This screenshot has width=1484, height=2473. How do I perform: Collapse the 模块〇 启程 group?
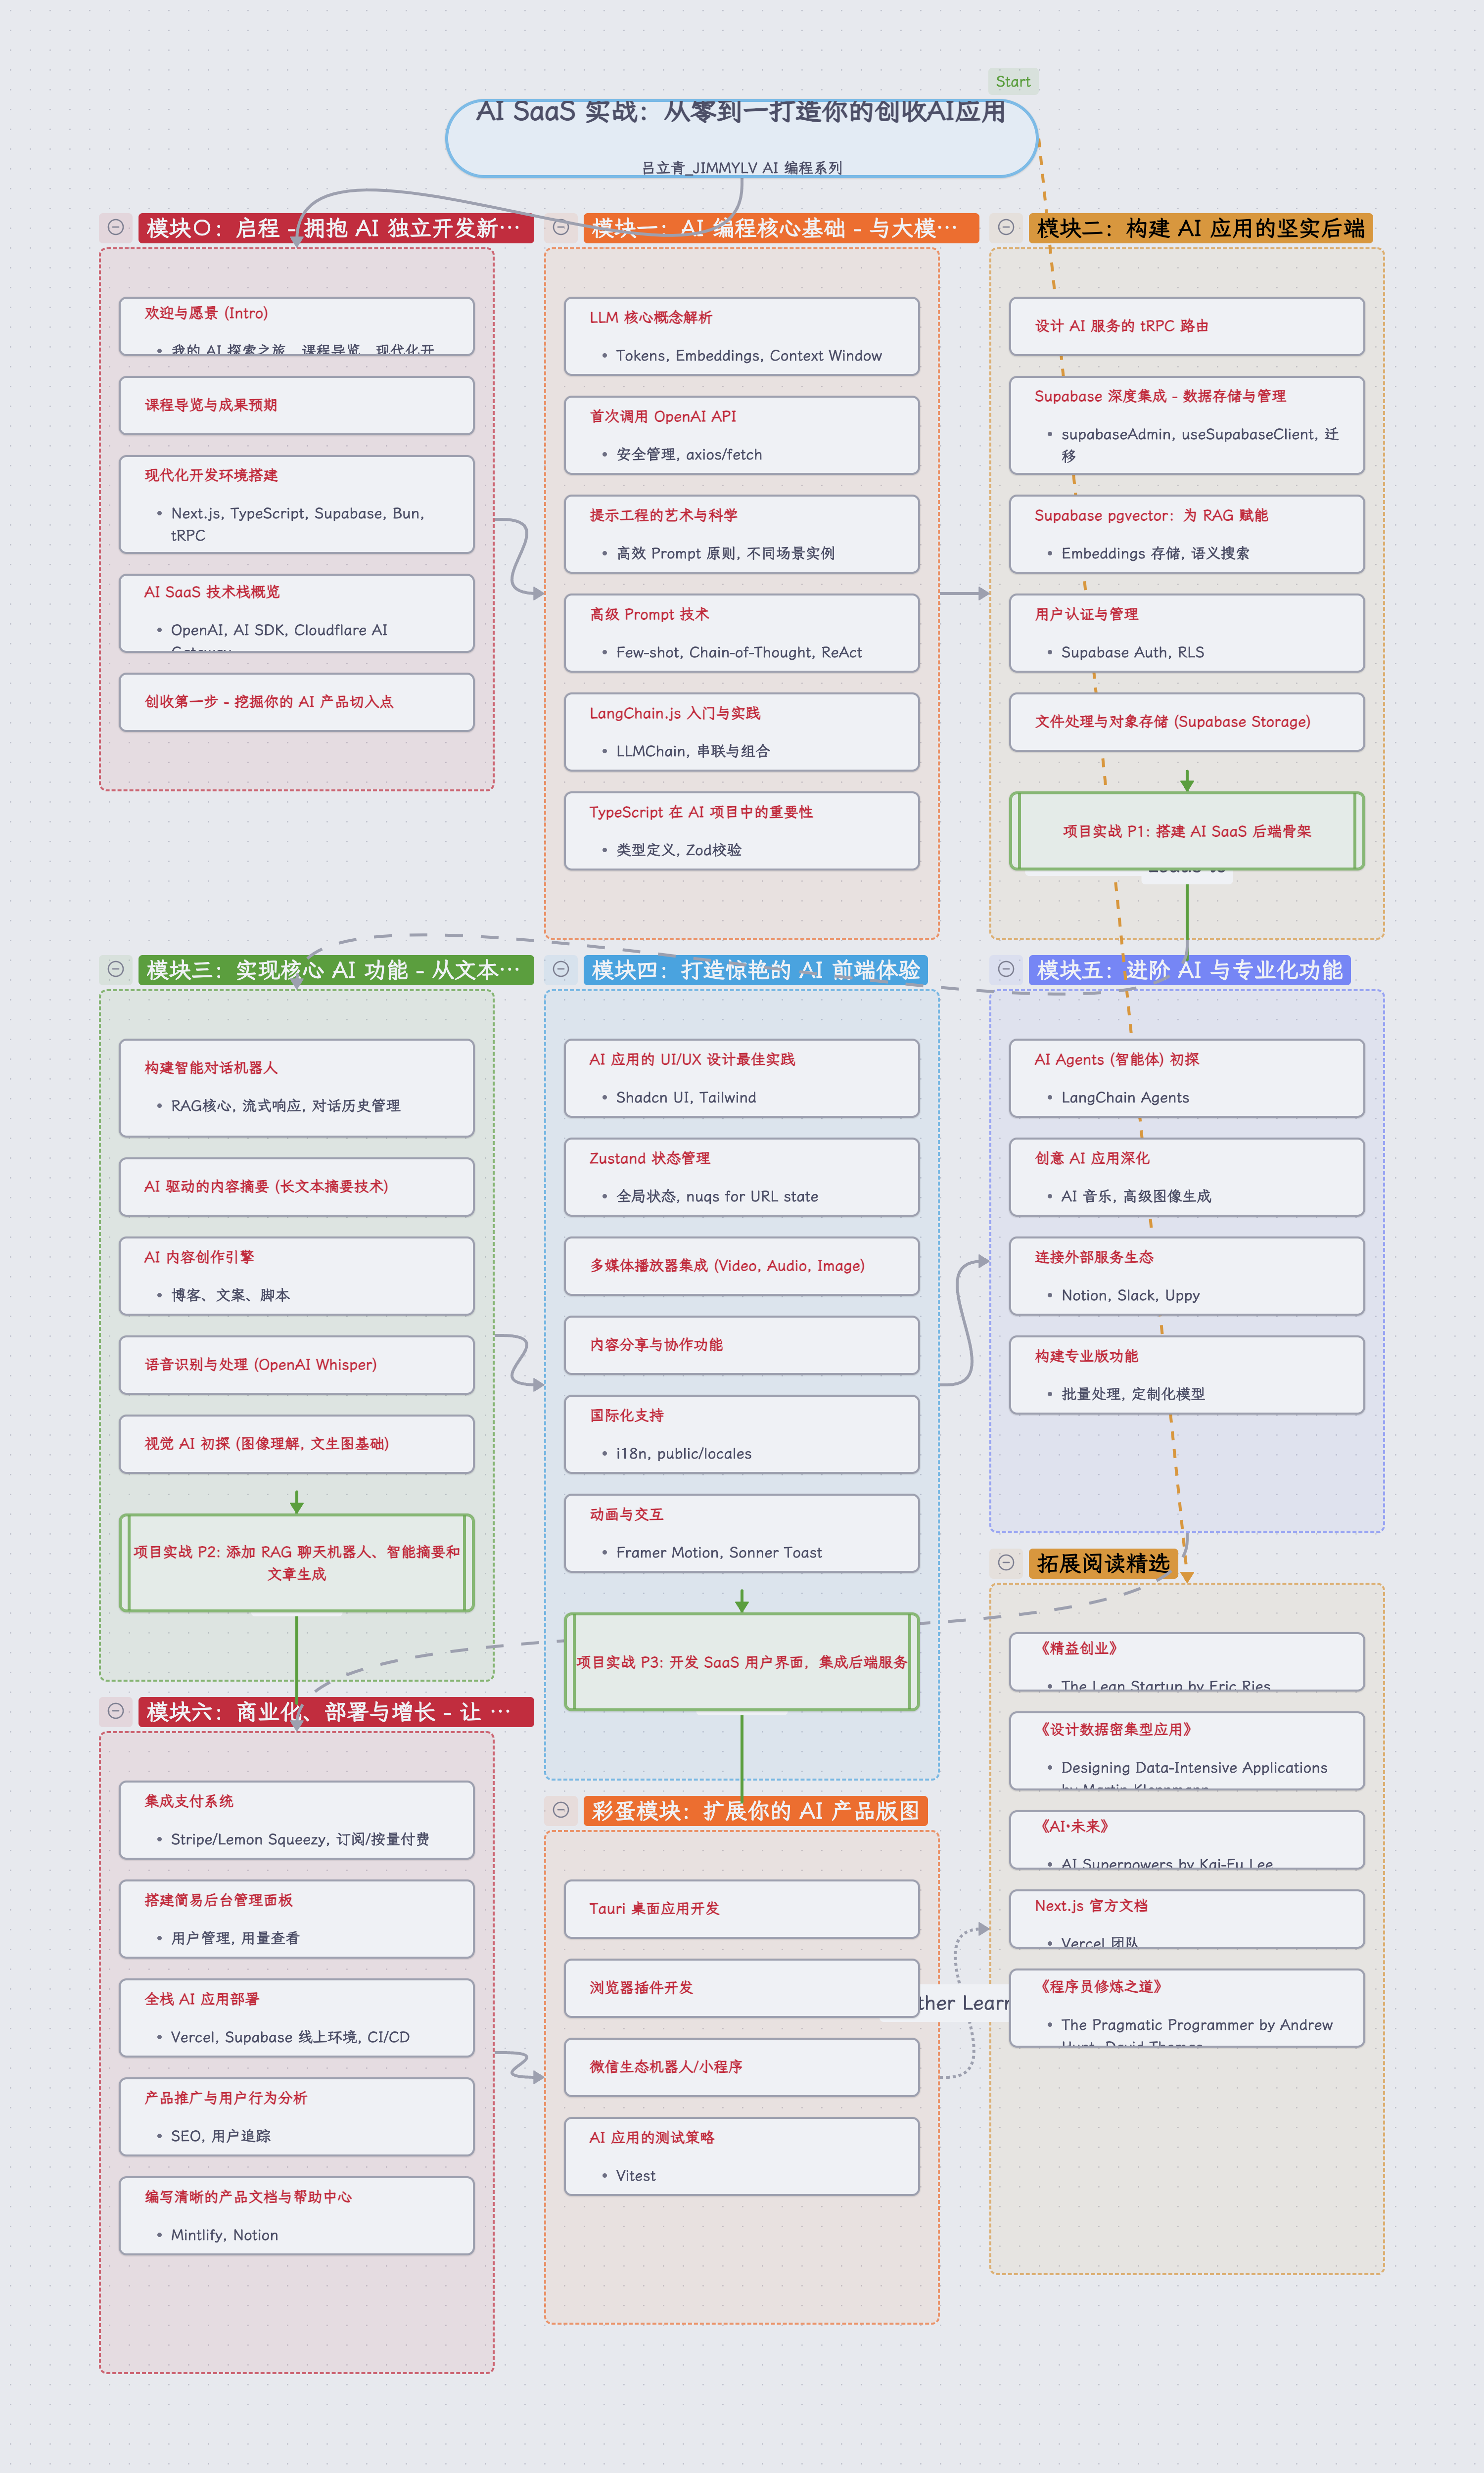pyautogui.click(x=116, y=228)
